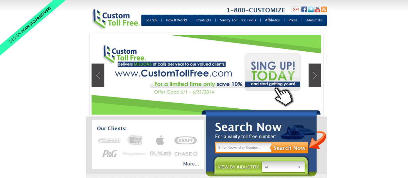
Task: Click the orange Search Now button
Action: click(x=289, y=148)
